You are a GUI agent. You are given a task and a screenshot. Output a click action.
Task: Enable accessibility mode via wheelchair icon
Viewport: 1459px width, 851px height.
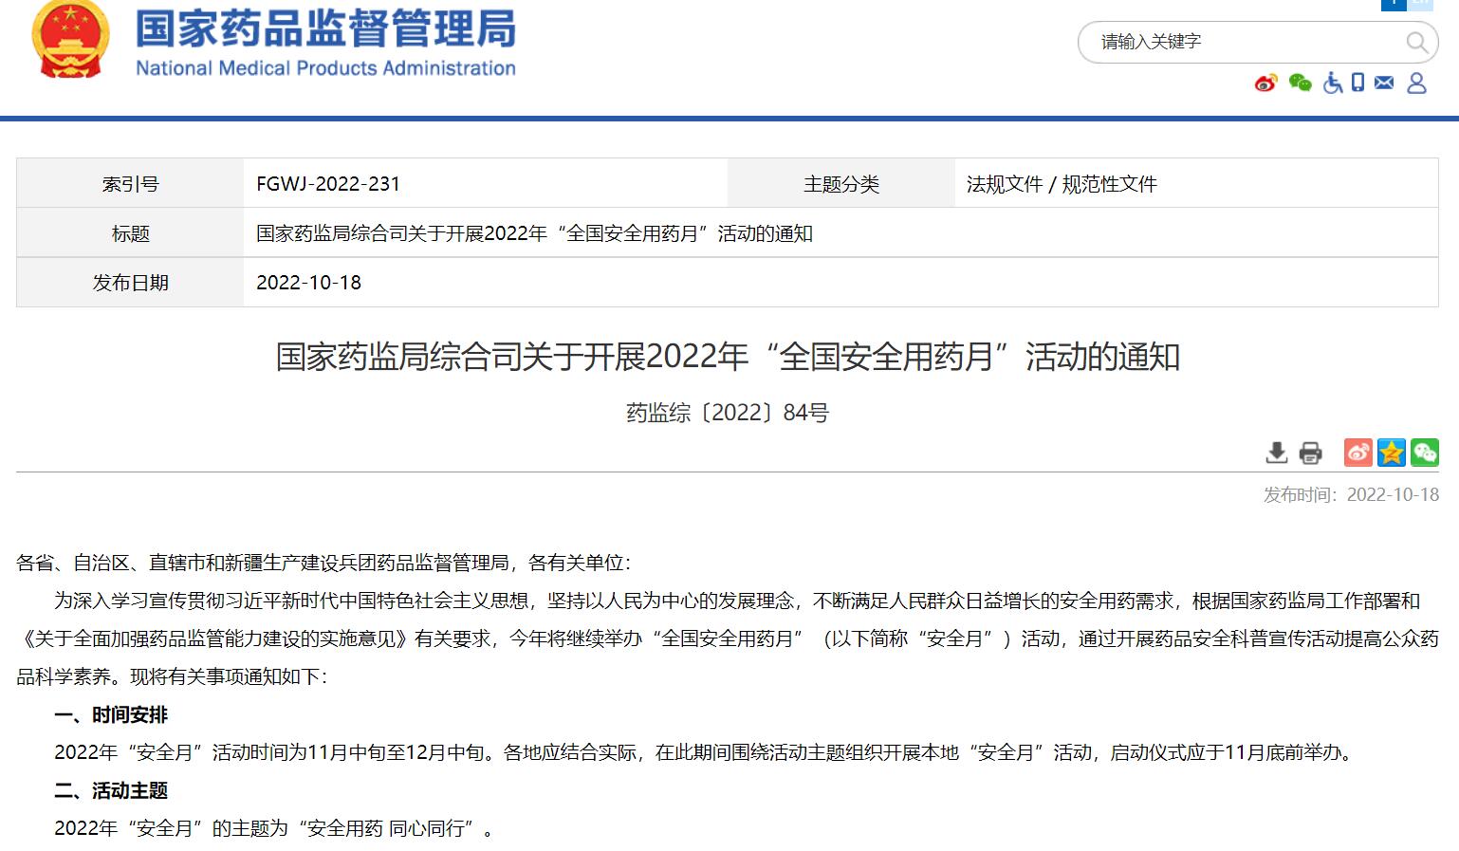click(1333, 83)
